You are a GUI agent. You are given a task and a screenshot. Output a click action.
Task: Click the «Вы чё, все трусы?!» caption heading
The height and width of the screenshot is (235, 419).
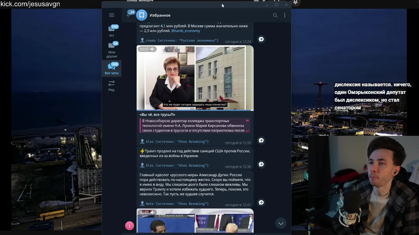pyautogui.click(x=157, y=115)
